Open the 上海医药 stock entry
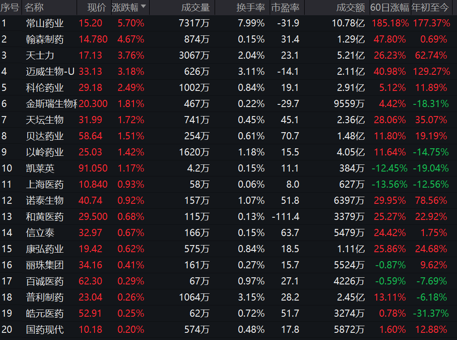The height and width of the screenshot is (340, 457). click(x=45, y=185)
